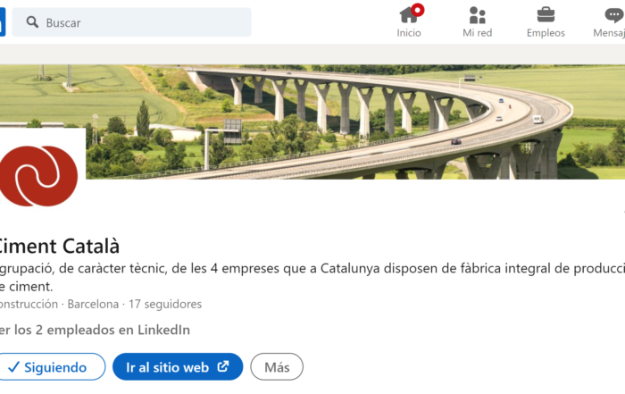Click the Ciment Català red logo
The image size is (625, 394).
pyautogui.click(x=38, y=176)
